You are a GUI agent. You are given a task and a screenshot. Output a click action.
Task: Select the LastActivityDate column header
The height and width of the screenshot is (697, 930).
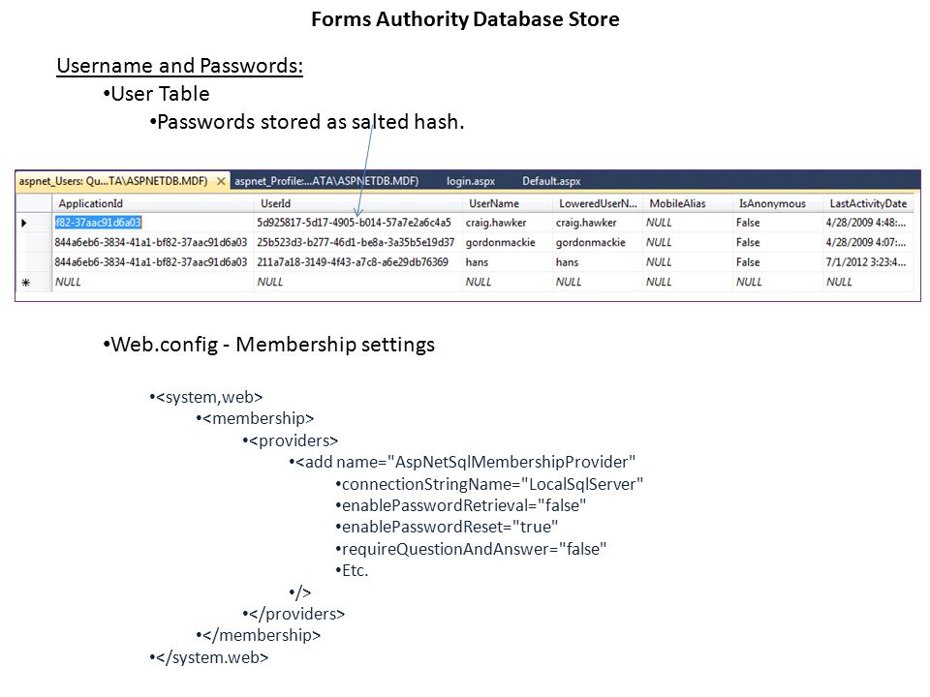click(x=868, y=203)
